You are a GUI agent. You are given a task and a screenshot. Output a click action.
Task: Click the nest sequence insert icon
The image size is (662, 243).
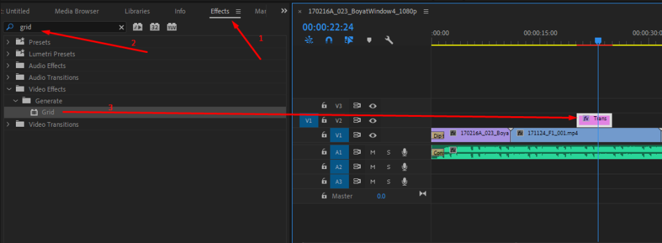coord(309,40)
